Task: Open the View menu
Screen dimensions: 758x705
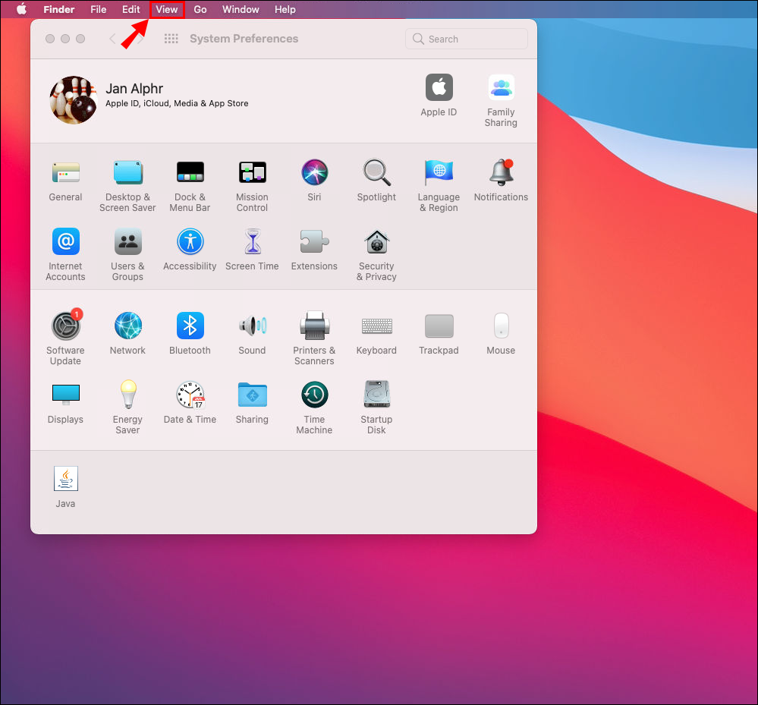Action: click(x=166, y=10)
